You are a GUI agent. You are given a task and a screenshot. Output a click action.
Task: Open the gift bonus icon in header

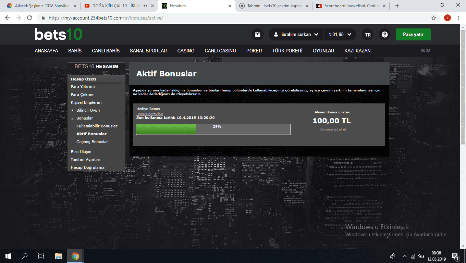pyautogui.click(x=257, y=35)
